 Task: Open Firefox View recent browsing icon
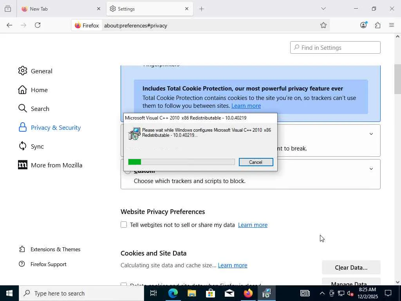click(x=8, y=9)
